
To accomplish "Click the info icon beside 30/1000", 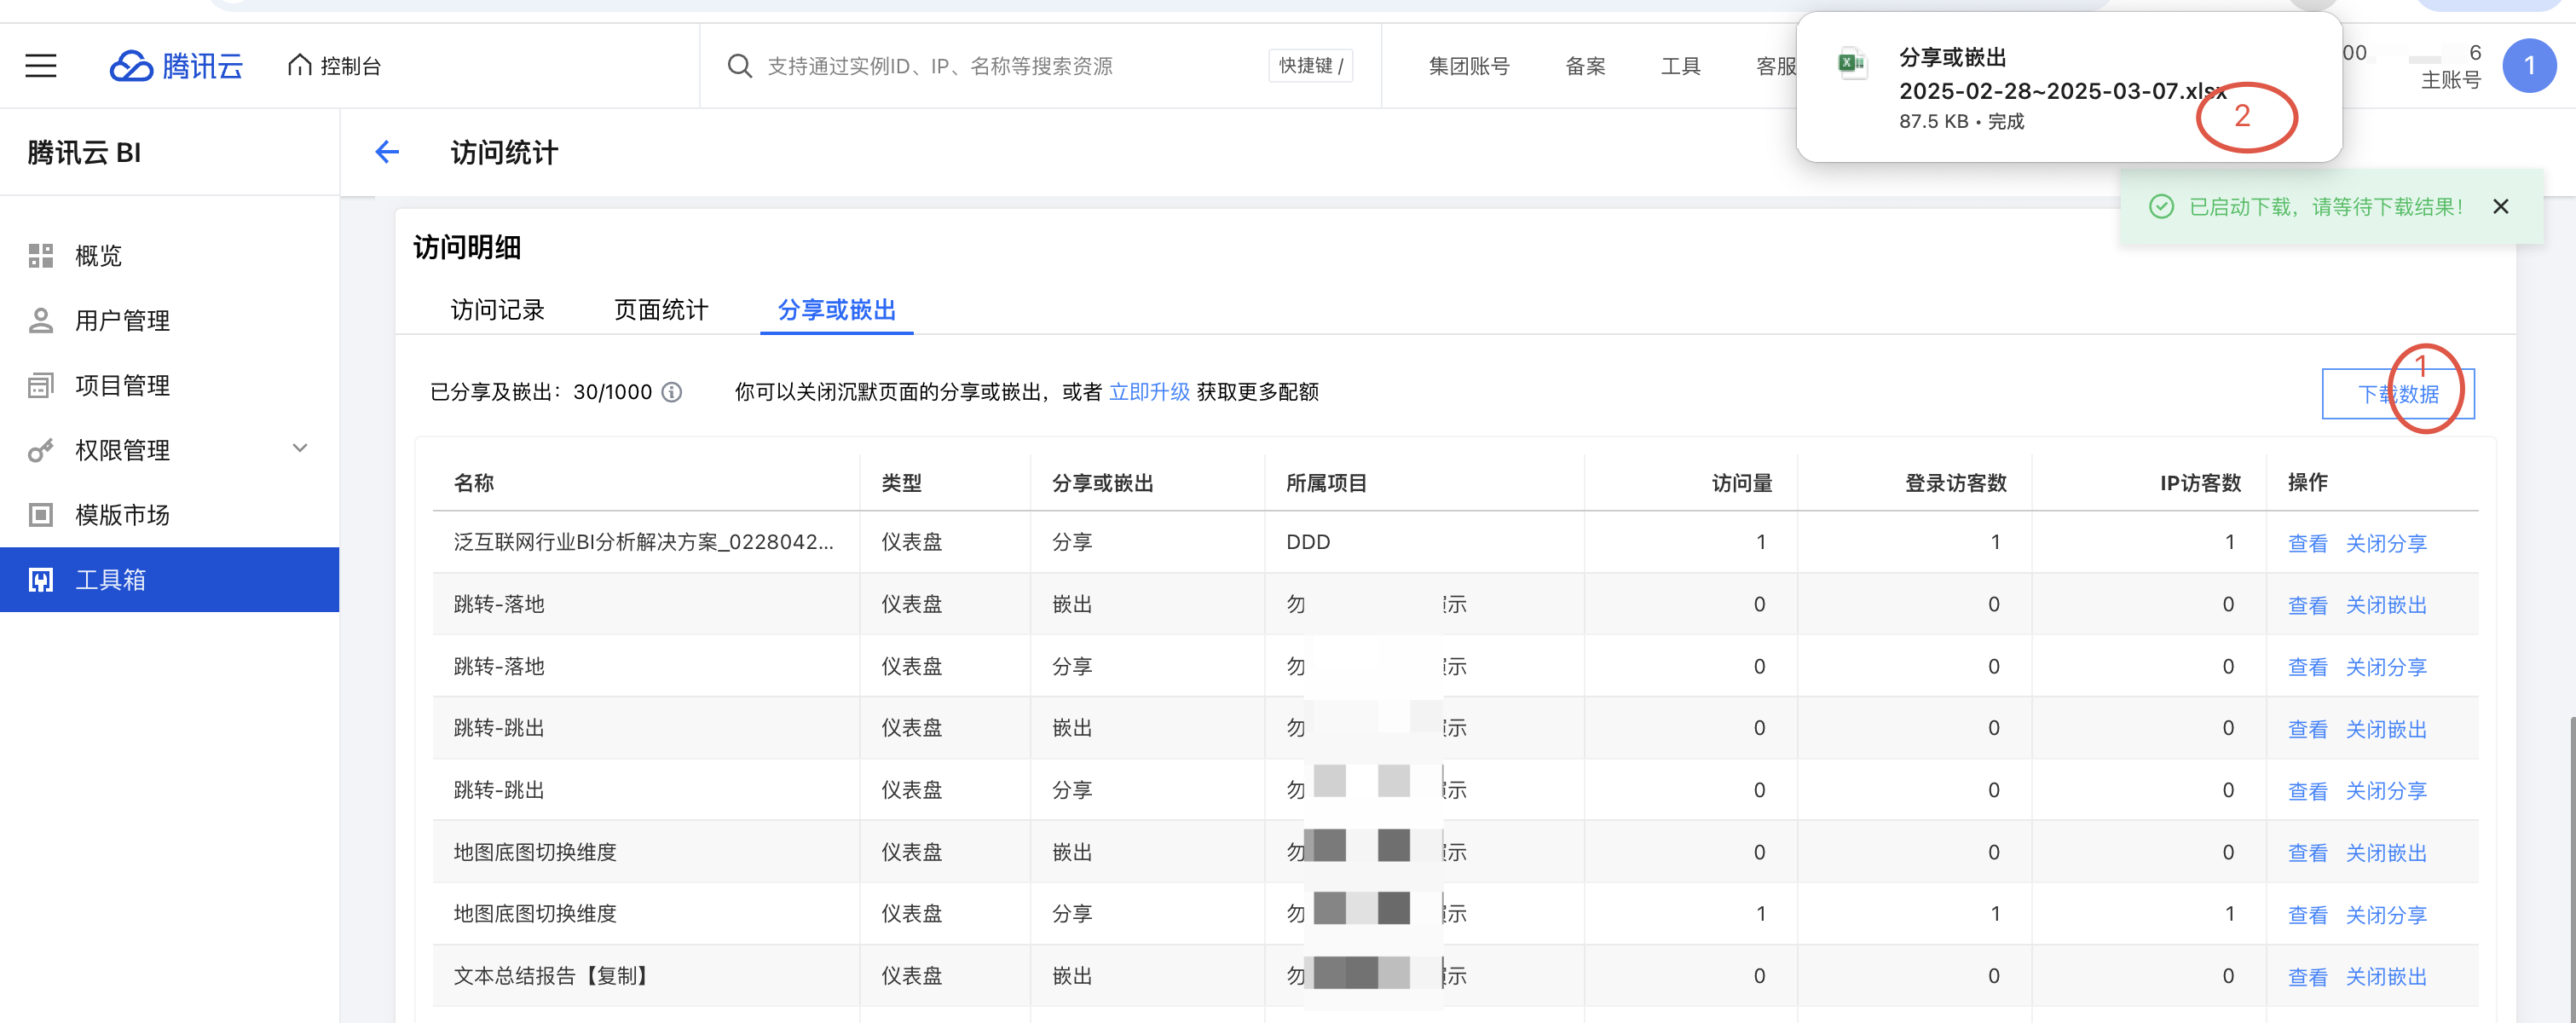I will 673,392.
